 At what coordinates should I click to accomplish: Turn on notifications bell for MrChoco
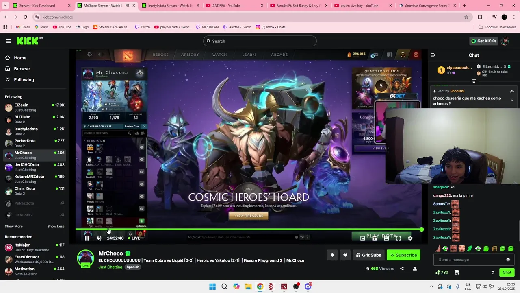coord(332,255)
